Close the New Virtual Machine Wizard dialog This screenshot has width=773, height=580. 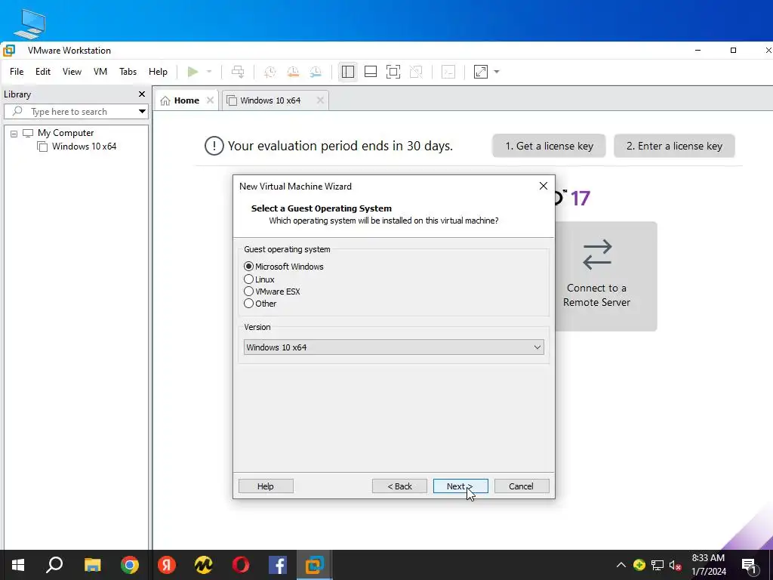(544, 186)
